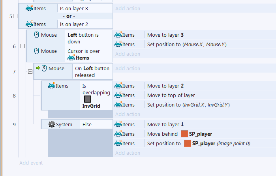
Task: Click Items icon of 'Set position to (Mouse.X, Mouse.Y)'
Action: tap(118, 44)
